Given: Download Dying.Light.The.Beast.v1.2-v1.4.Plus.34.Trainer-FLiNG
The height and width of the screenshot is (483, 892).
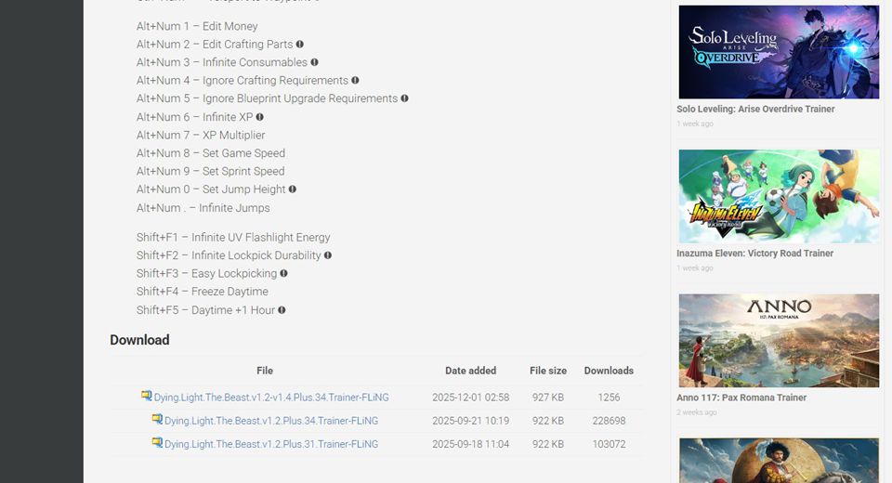Looking at the screenshot, I should [271, 398].
